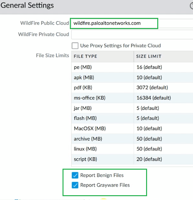Open help icon in General Settings header
This screenshot has width=193, height=200.
191,6
